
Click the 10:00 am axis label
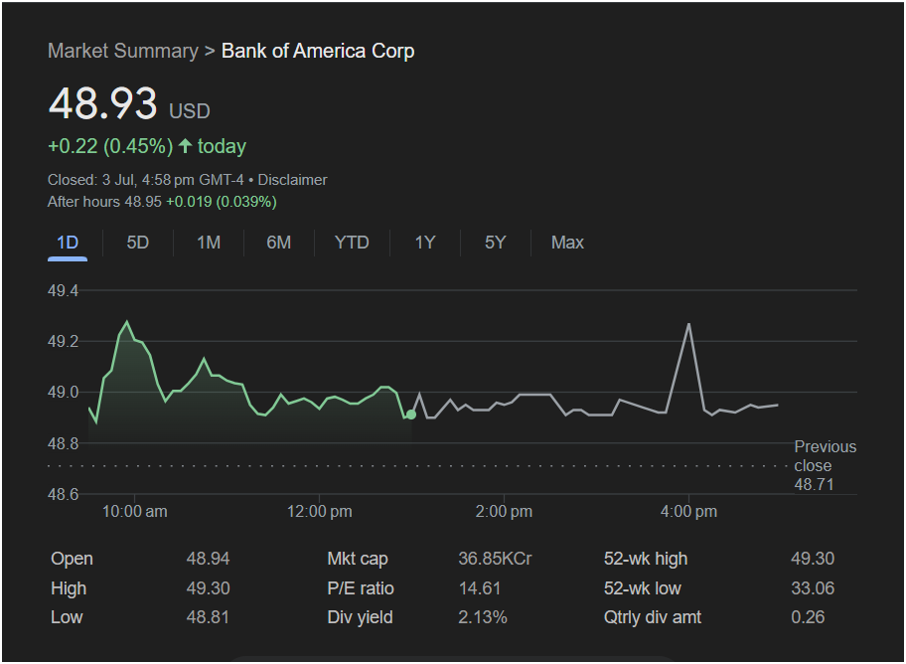(135, 511)
